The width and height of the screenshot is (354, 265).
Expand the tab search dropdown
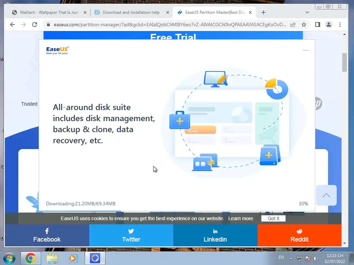tap(307, 12)
